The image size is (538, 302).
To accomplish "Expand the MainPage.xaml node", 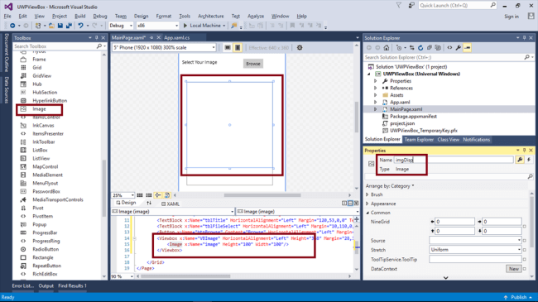I will pyautogui.click(x=376, y=109).
